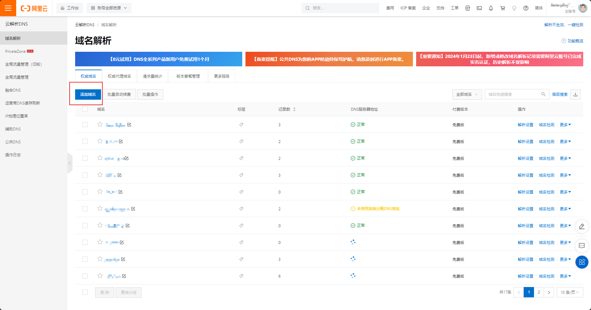Collapse the left sidebar handle
This screenshot has height=310, width=591.
[x=70, y=163]
